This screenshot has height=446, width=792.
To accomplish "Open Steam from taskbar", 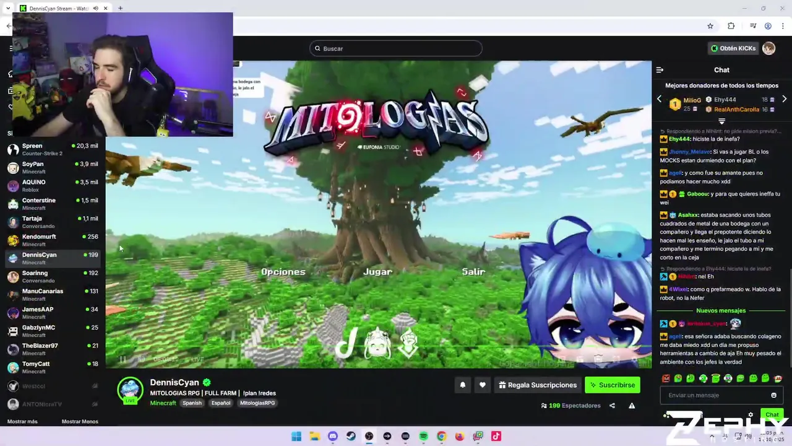I will tap(351, 436).
